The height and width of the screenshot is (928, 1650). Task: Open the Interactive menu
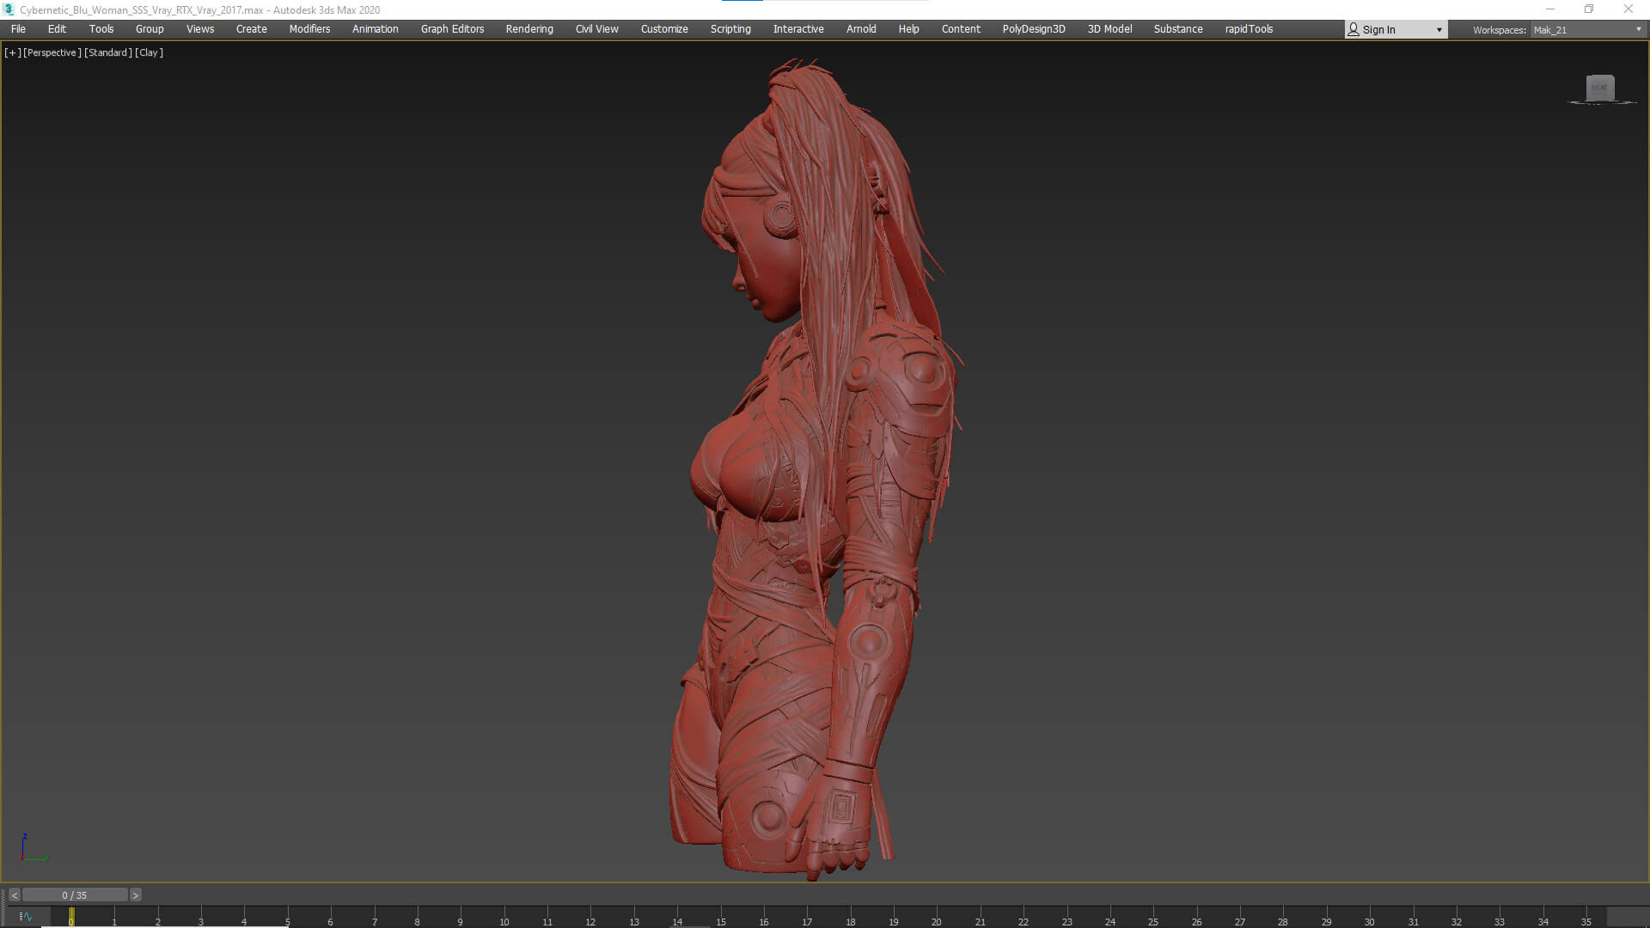coord(798,29)
